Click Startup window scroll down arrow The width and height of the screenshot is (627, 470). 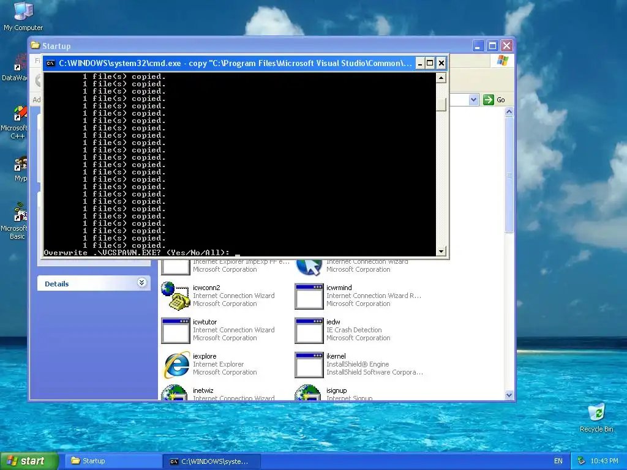[x=509, y=395]
